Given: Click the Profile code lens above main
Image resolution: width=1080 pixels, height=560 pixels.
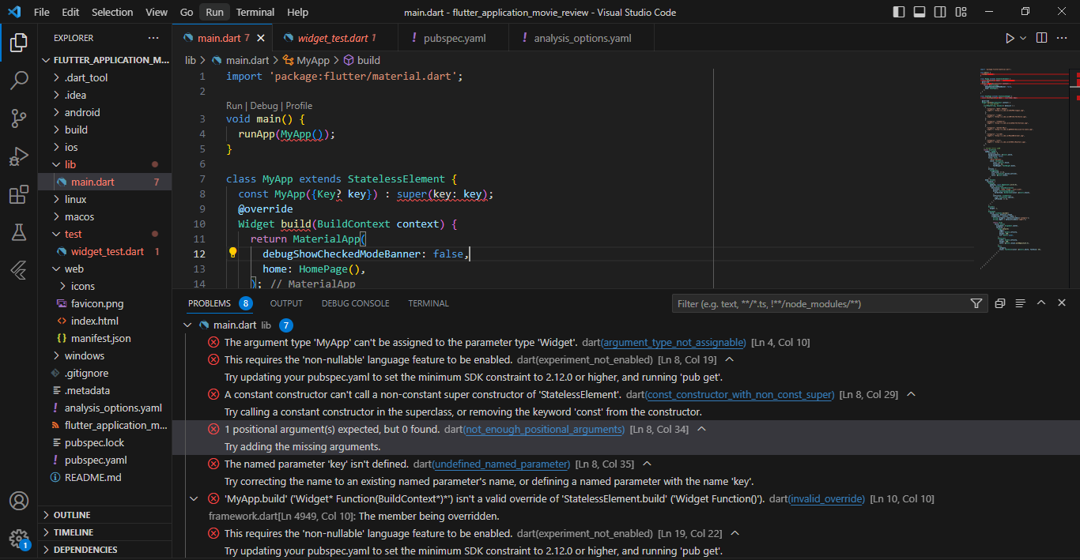Looking at the screenshot, I should 299,106.
